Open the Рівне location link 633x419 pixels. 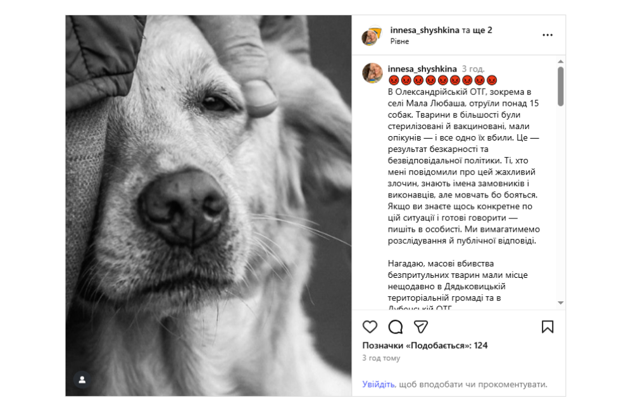pos(399,41)
